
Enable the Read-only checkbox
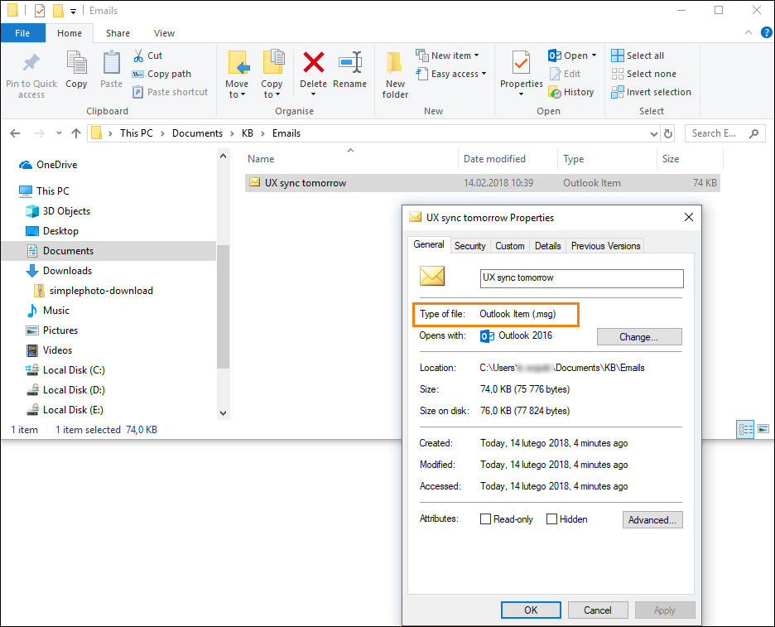pyautogui.click(x=486, y=519)
